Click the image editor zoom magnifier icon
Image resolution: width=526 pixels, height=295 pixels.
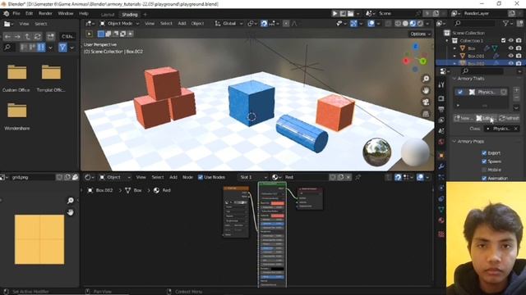tap(70, 200)
